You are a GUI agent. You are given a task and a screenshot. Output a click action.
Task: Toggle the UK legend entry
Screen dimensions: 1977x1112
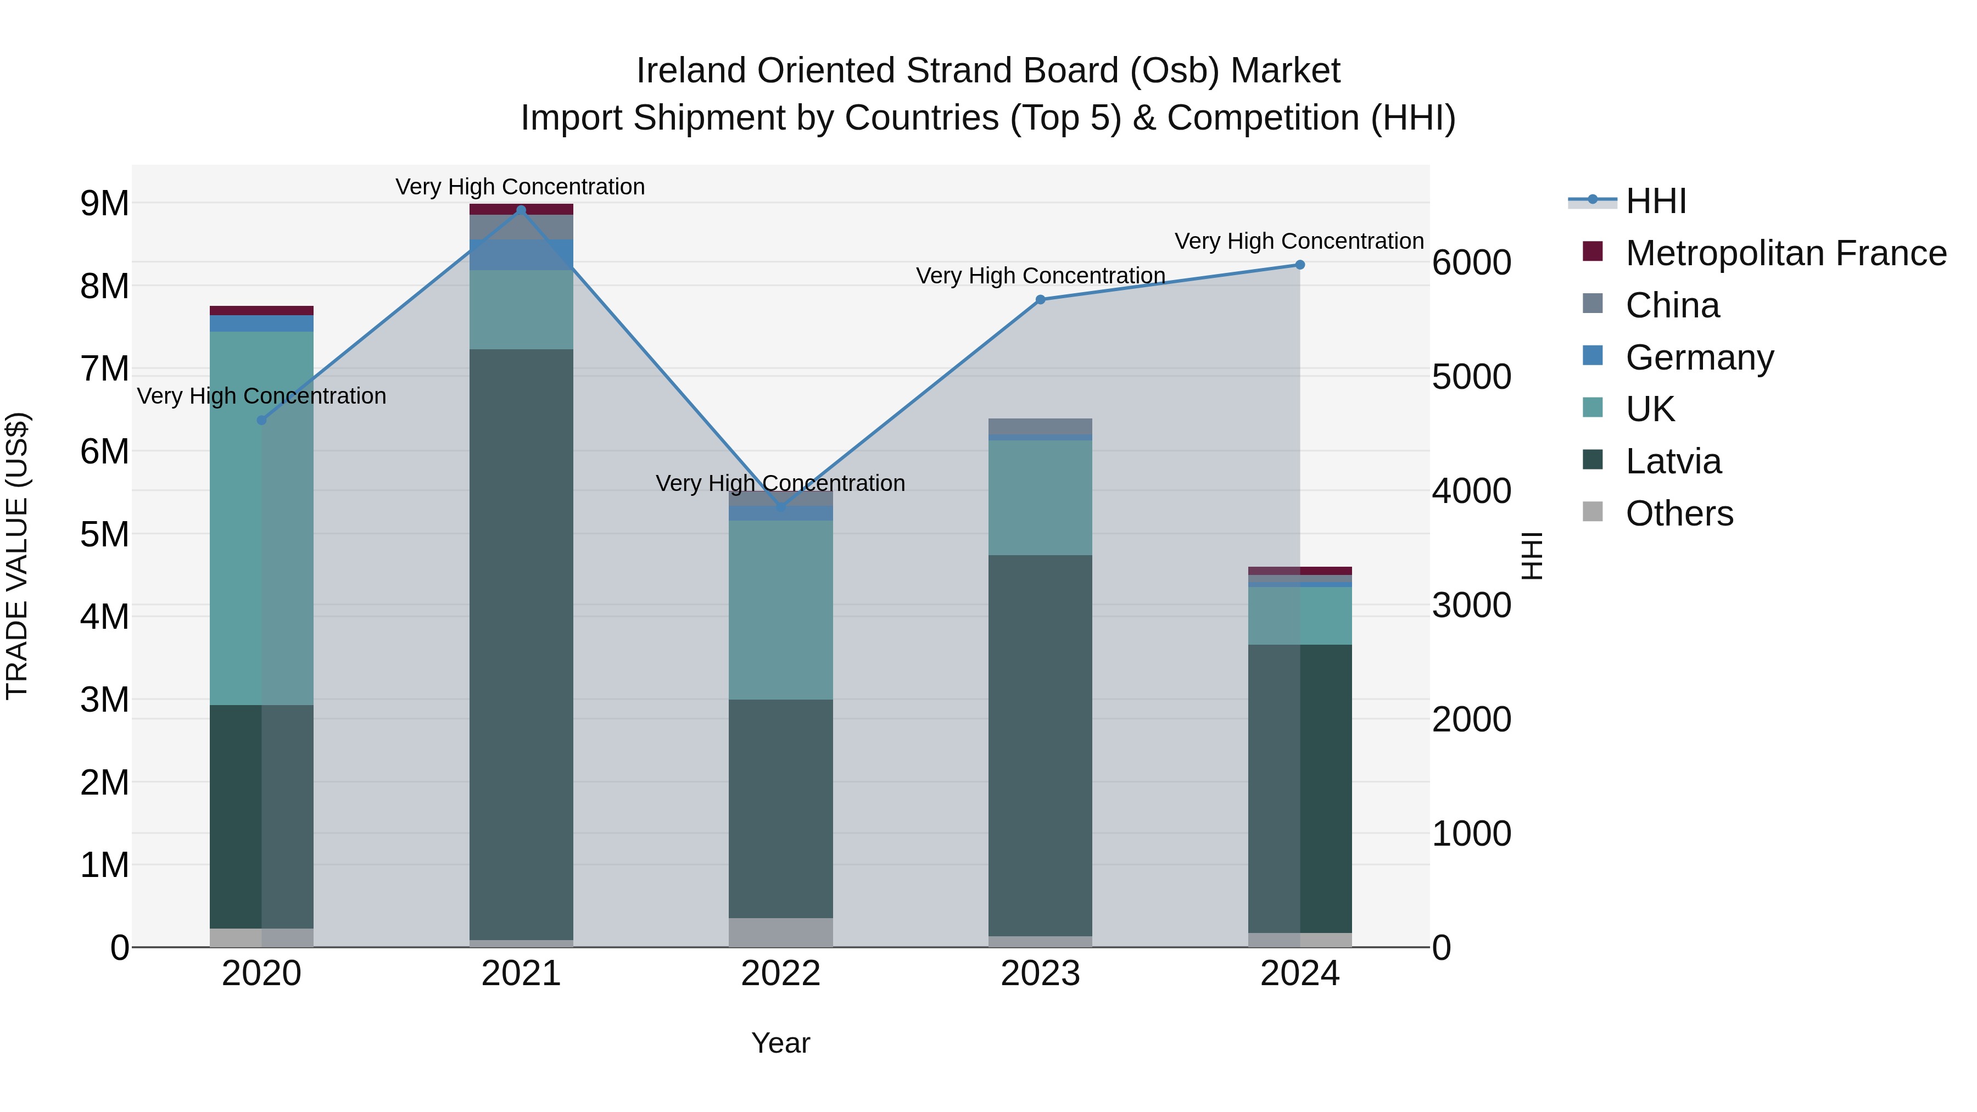[1629, 408]
